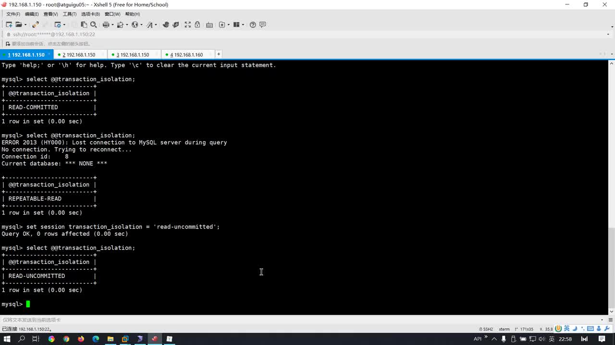Open the layout arrangement icon
This screenshot has width=615, height=345.
pyautogui.click(x=236, y=24)
